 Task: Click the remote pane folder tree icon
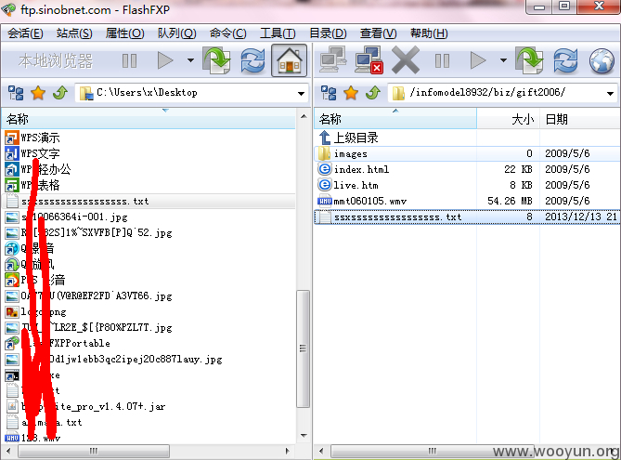point(329,93)
